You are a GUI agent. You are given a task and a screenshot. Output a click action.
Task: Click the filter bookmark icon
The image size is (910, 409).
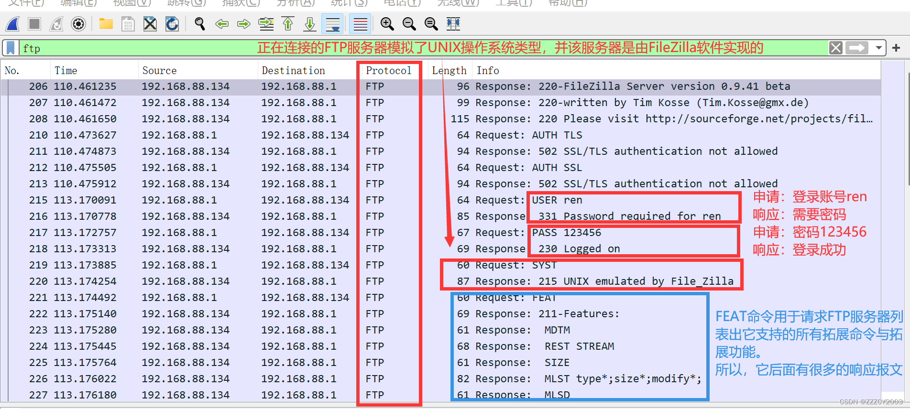point(11,48)
